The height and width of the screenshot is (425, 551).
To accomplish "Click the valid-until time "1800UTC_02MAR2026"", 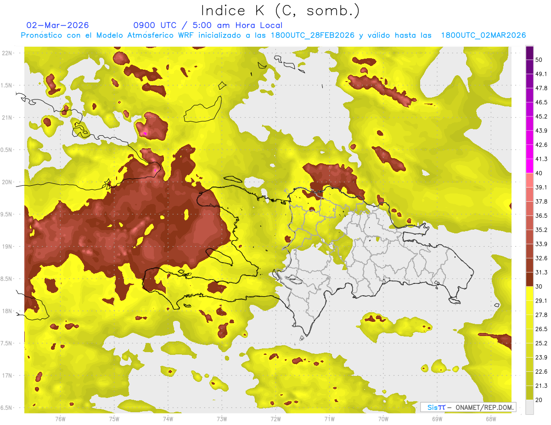I will coord(483,35).
